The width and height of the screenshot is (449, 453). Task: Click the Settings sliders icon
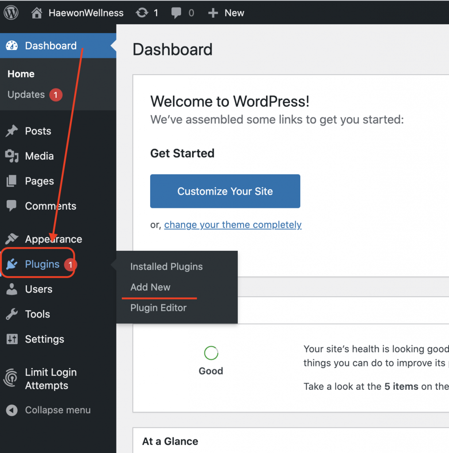[x=12, y=339]
